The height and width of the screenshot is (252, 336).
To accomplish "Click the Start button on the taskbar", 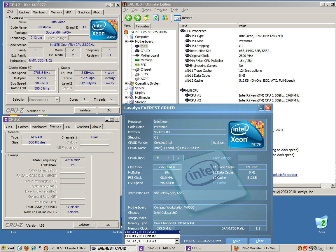I will [8, 248].
